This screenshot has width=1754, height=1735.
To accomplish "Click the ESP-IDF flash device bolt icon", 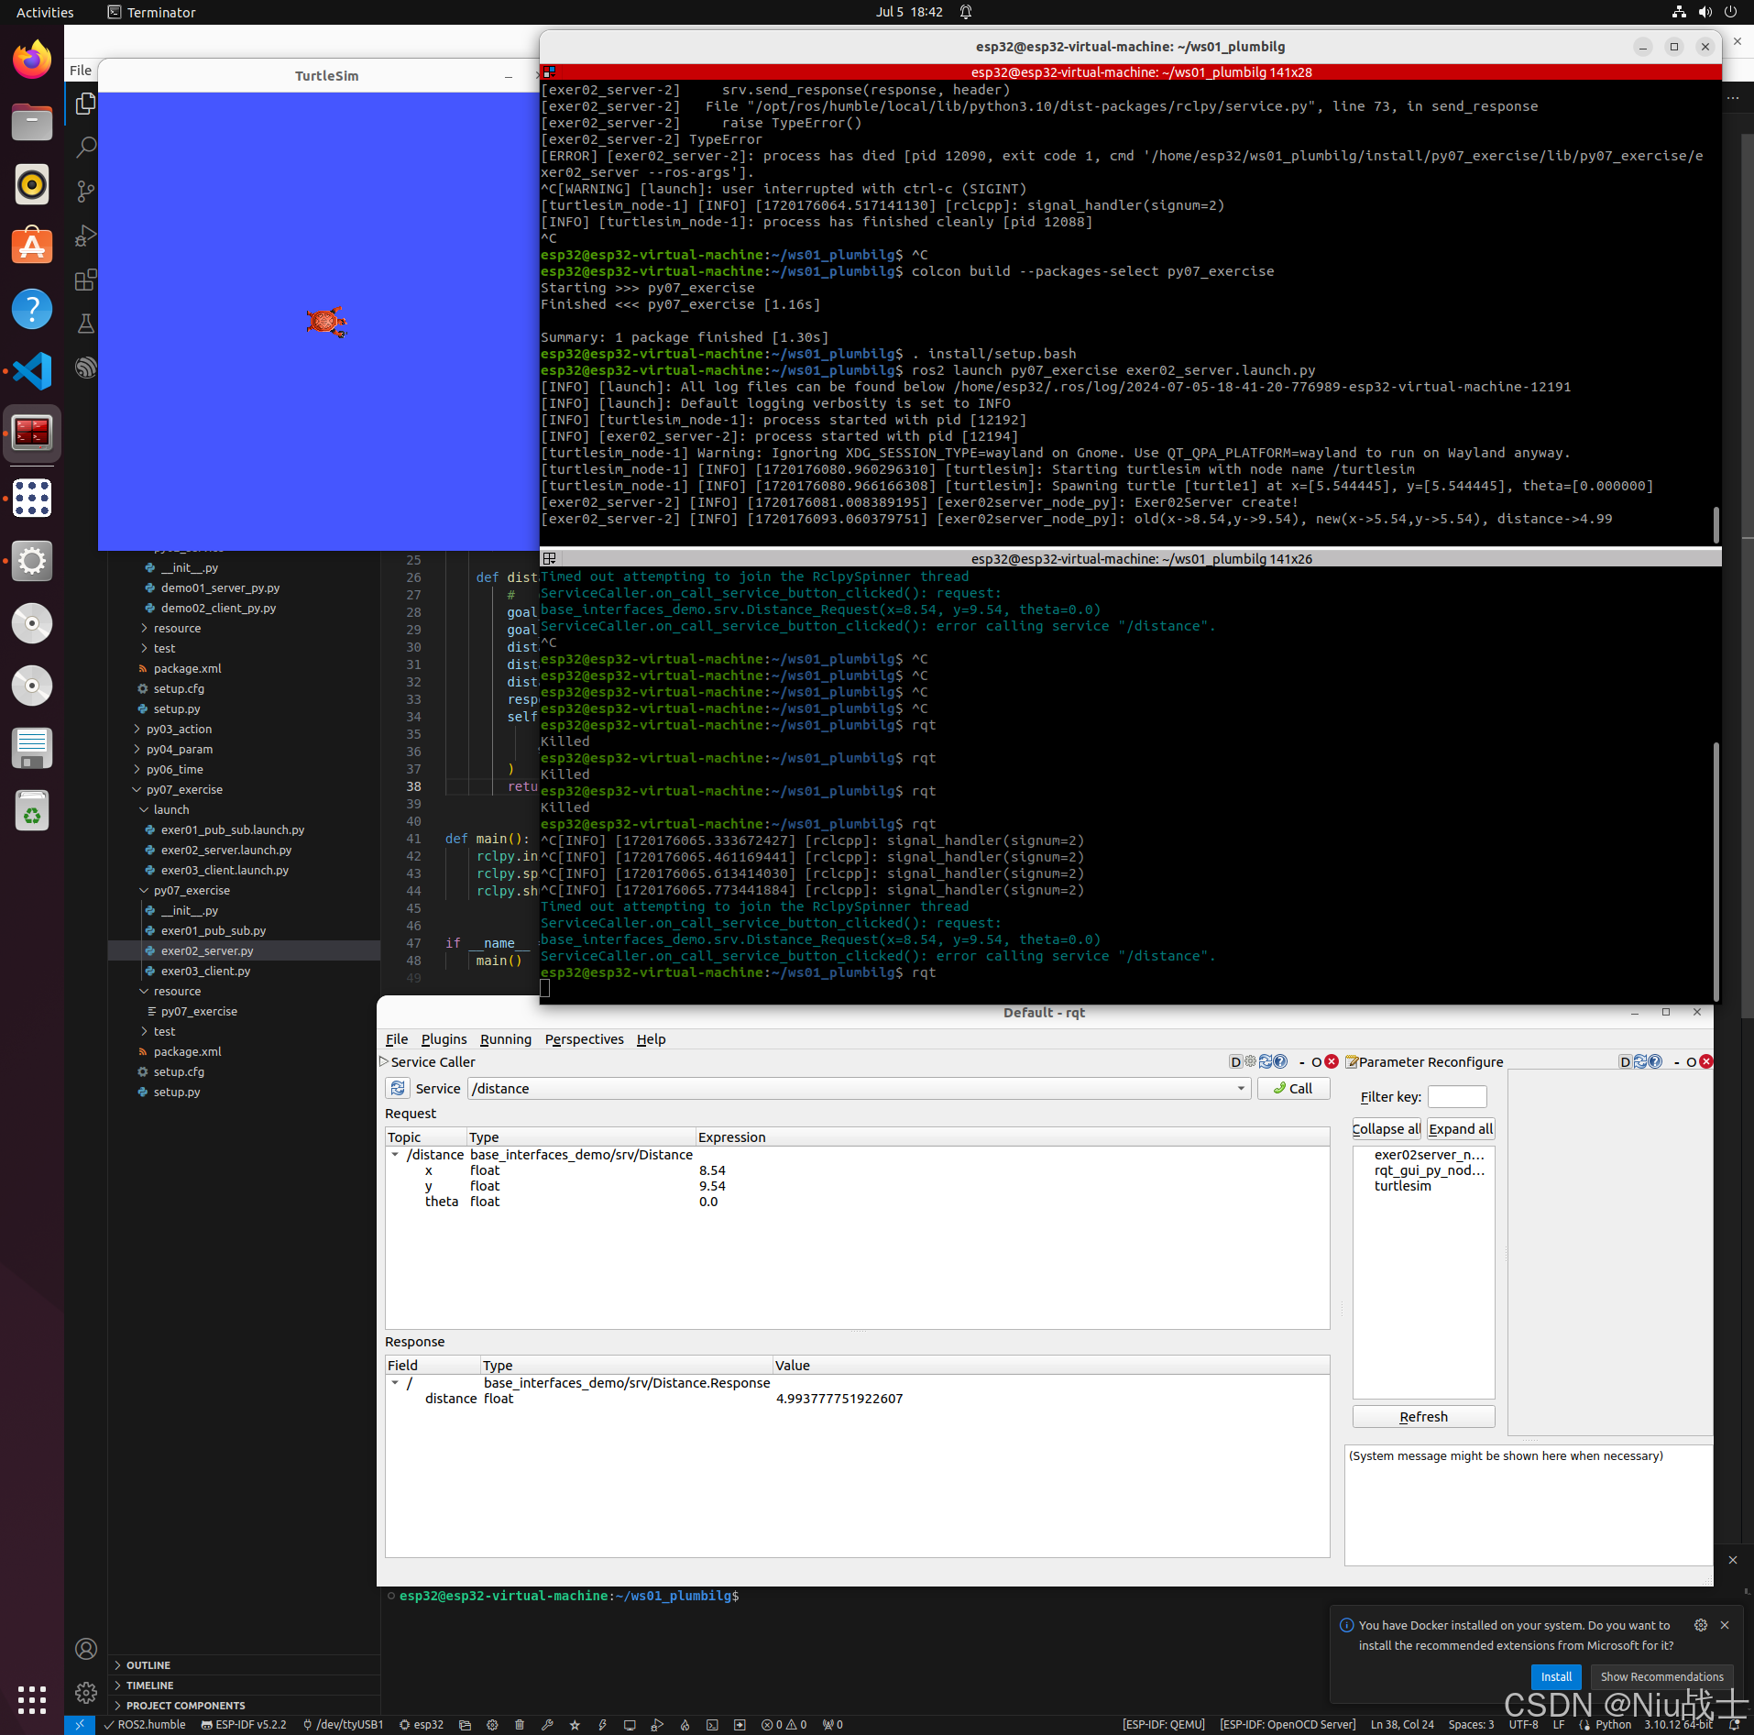I will click(602, 1724).
